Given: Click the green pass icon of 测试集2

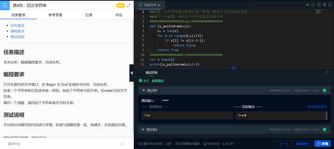Looking at the screenshot, I should click(x=324, y=129).
